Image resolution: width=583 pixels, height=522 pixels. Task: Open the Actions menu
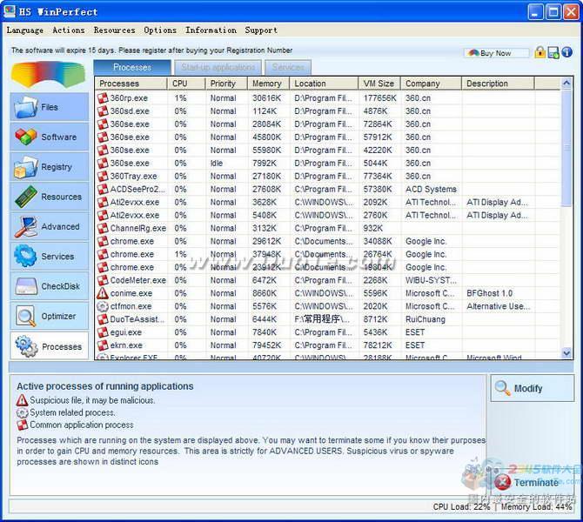[69, 30]
